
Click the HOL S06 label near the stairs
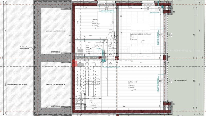coord(91,101)
